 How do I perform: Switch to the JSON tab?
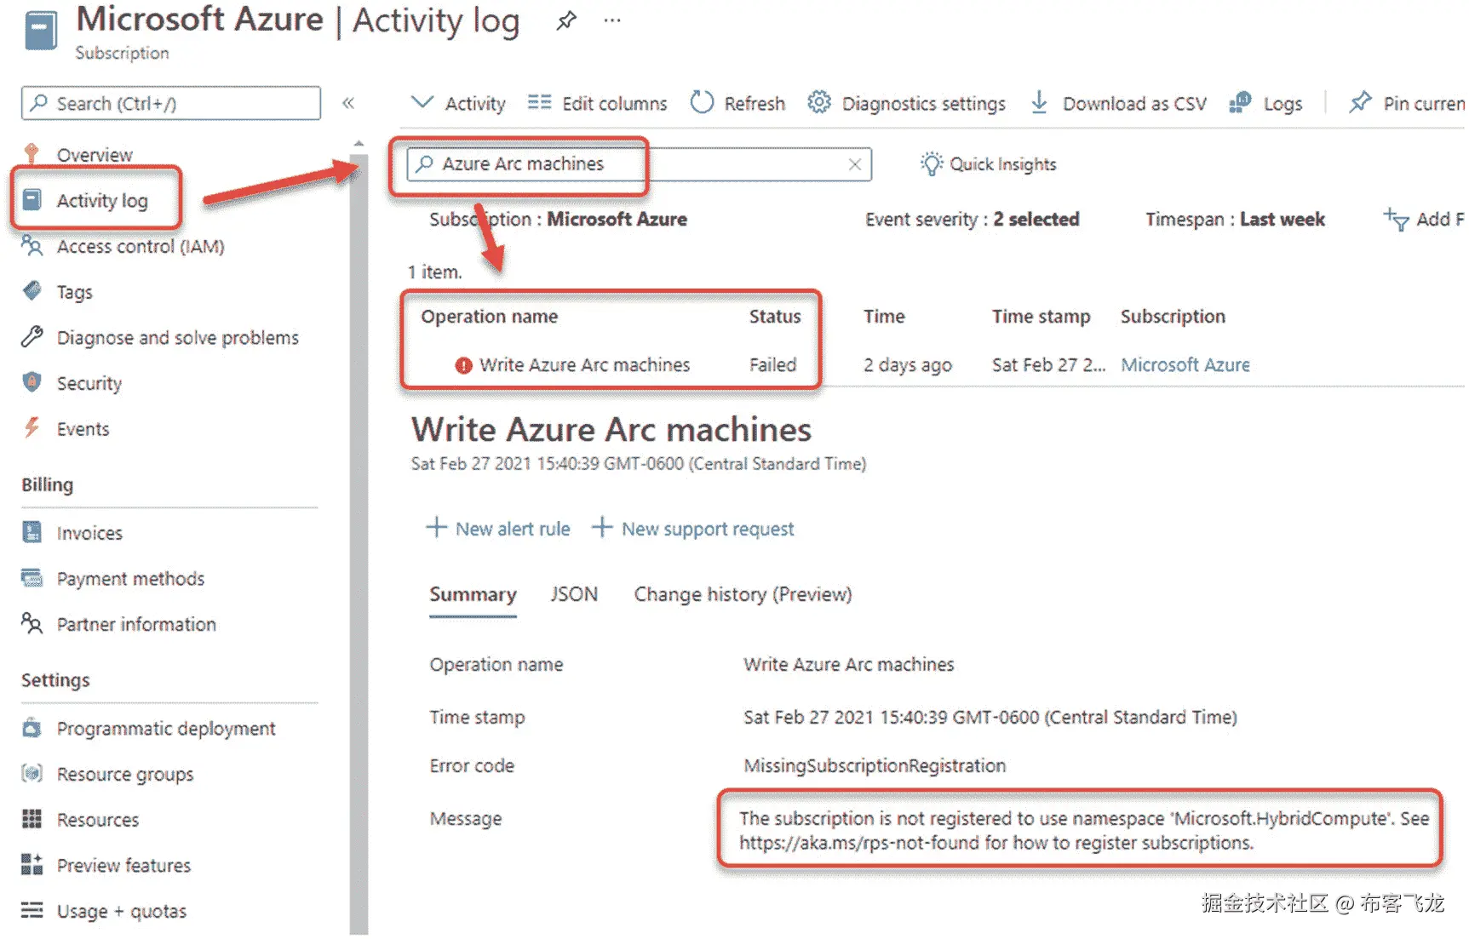[x=574, y=594]
